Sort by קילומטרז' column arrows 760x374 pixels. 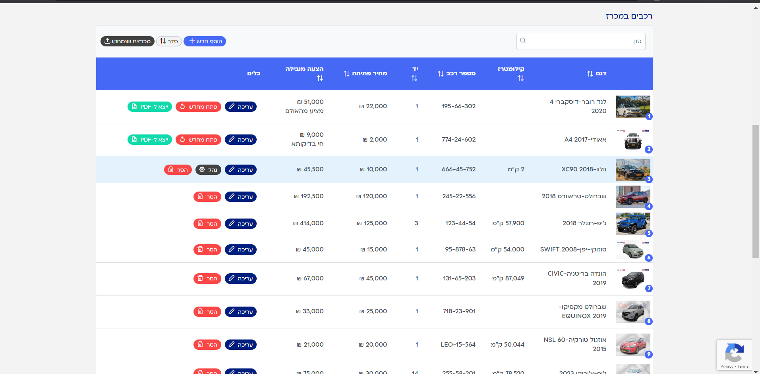pyautogui.click(x=520, y=78)
